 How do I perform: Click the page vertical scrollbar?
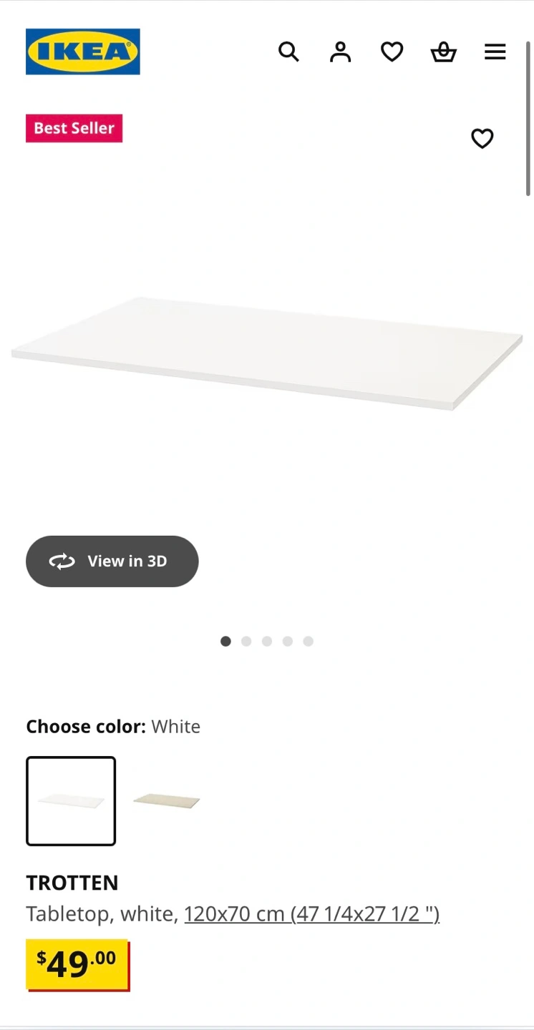tap(528, 118)
